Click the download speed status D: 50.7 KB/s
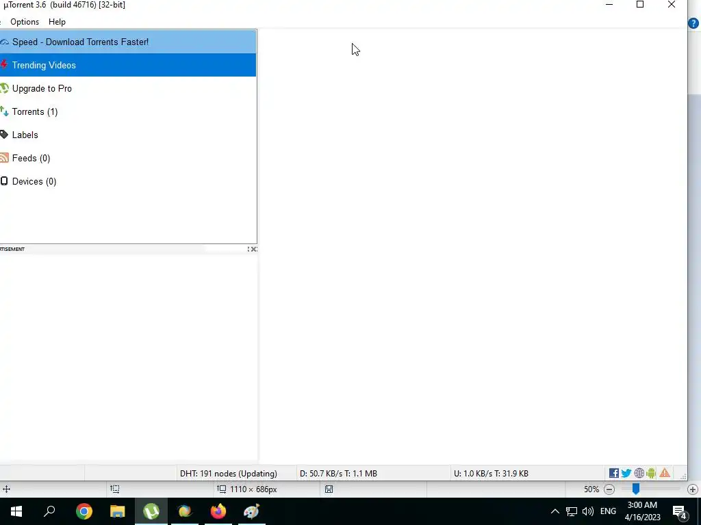701x525 pixels. coord(338,474)
